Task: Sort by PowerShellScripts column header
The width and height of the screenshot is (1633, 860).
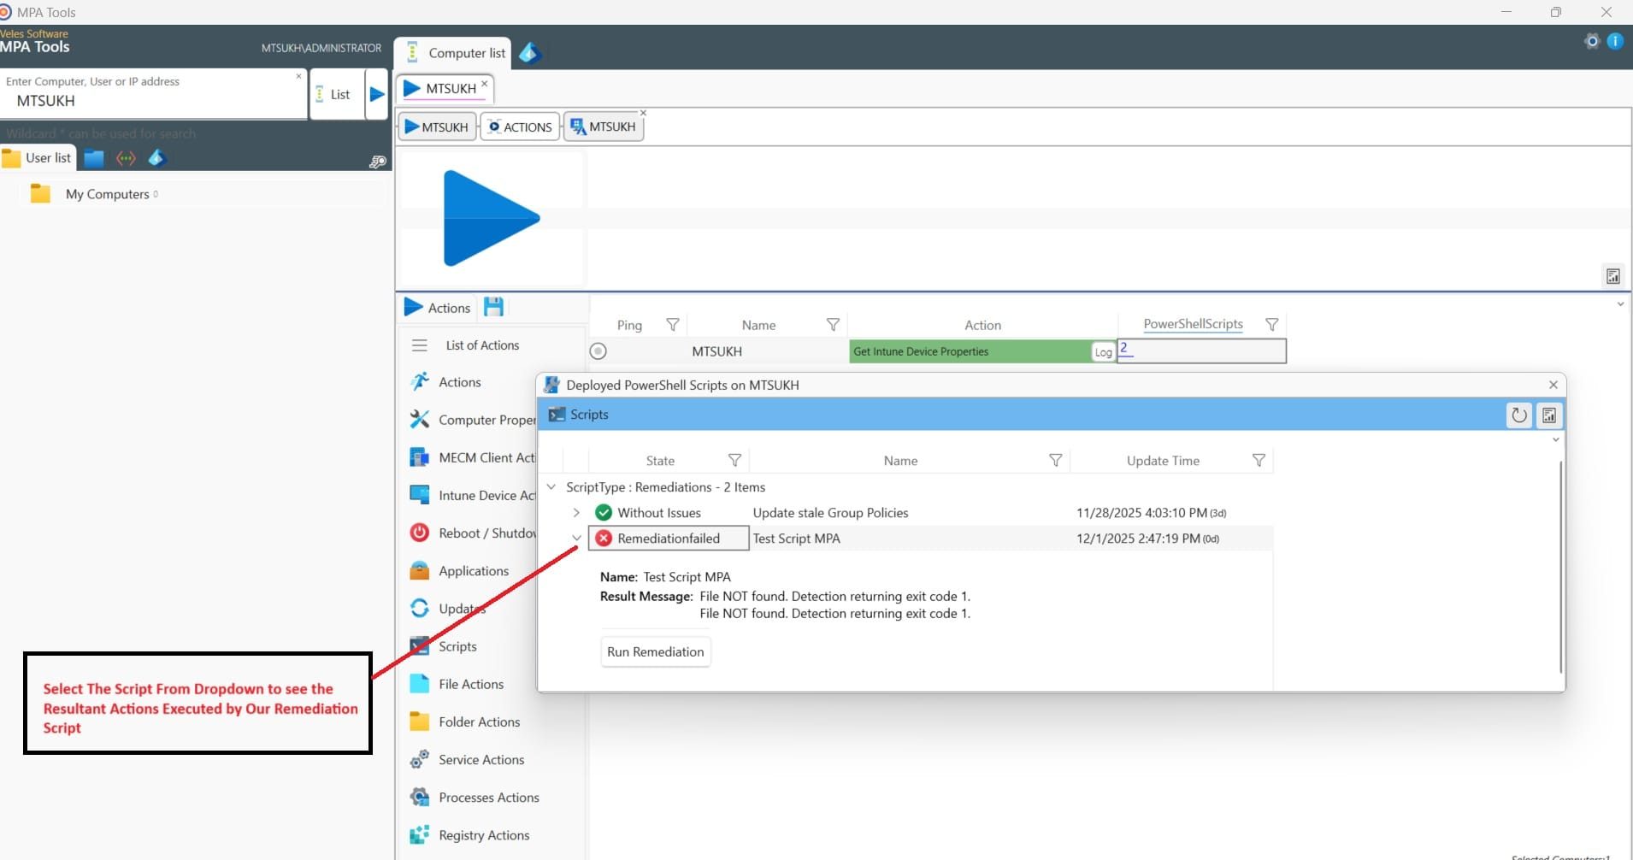Action: [1193, 324]
